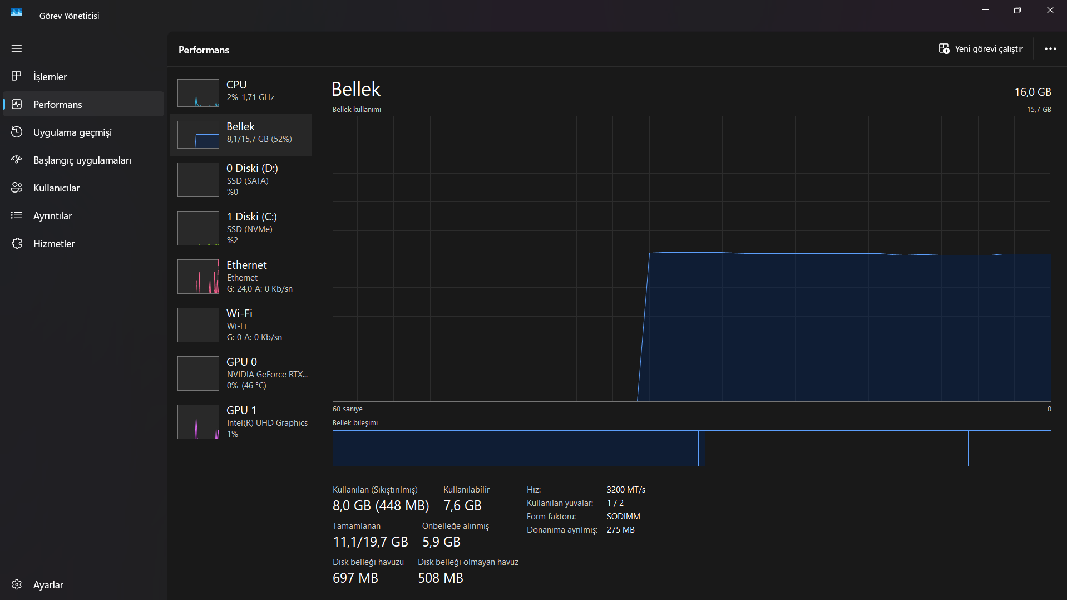Click the Ayrıntılar list icon

point(17,215)
